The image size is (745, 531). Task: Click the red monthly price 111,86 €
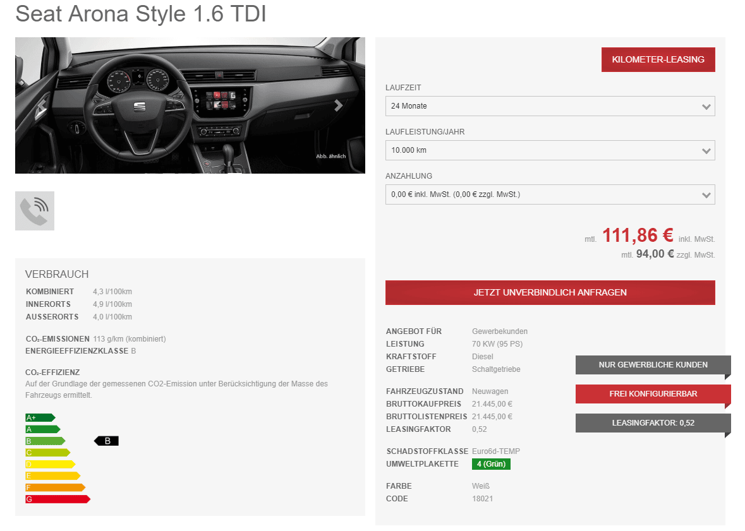[638, 235]
